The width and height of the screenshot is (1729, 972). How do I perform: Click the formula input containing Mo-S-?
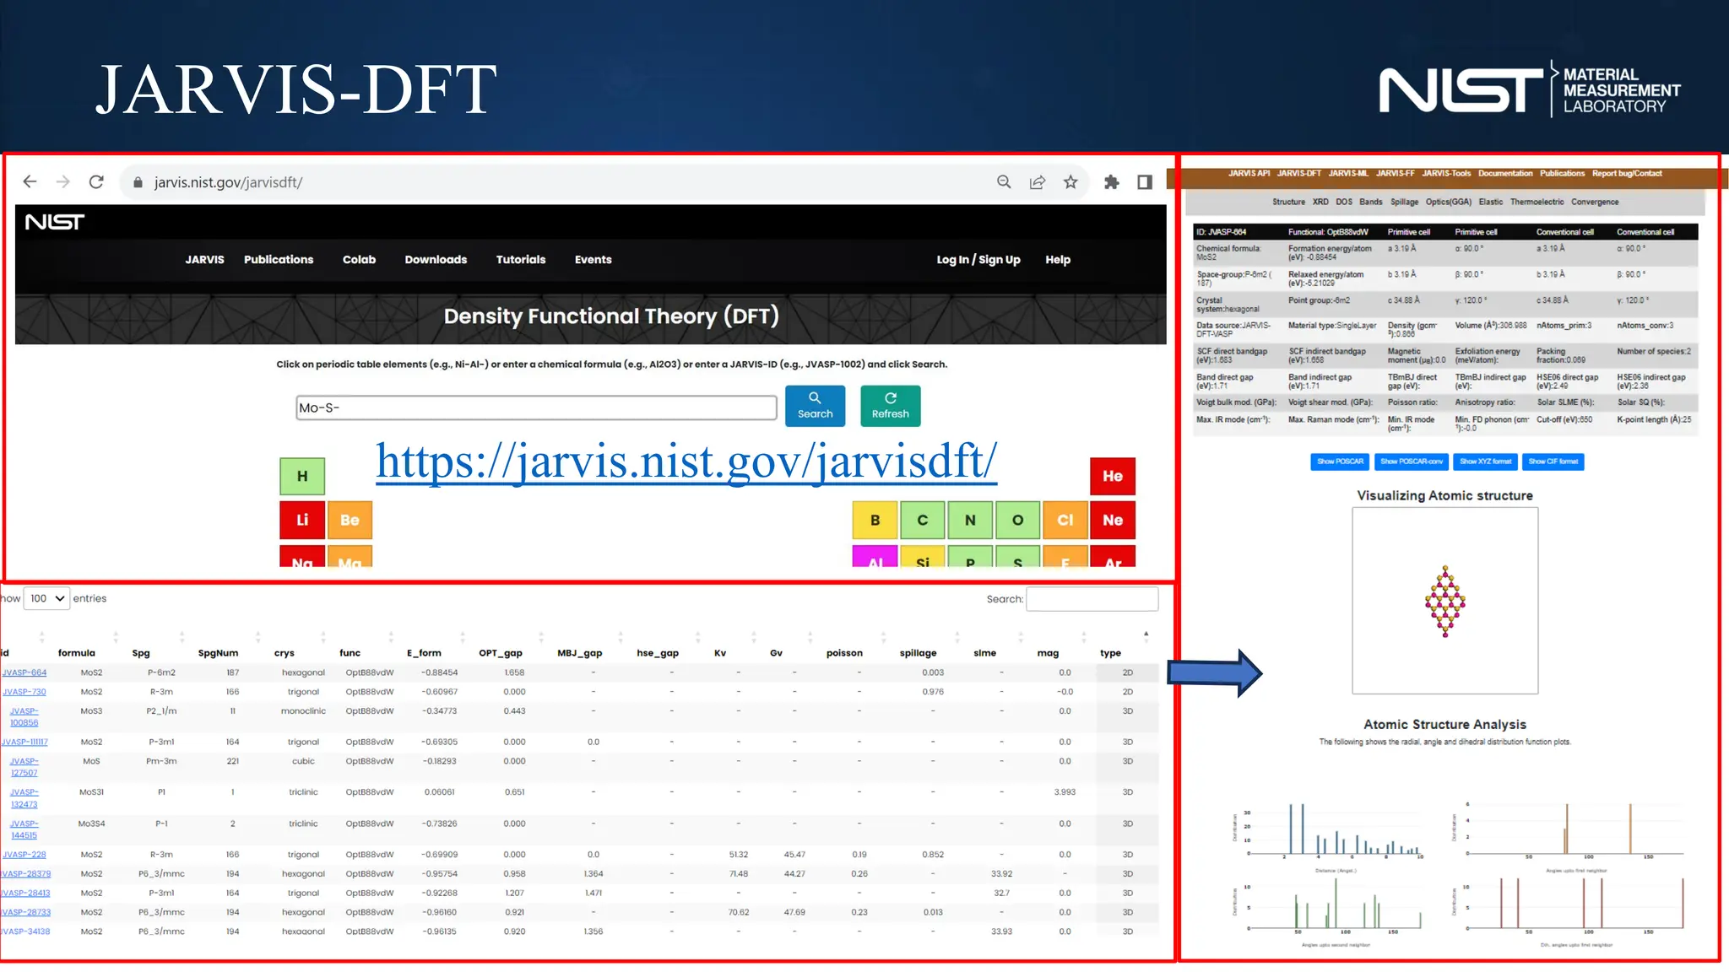point(536,408)
